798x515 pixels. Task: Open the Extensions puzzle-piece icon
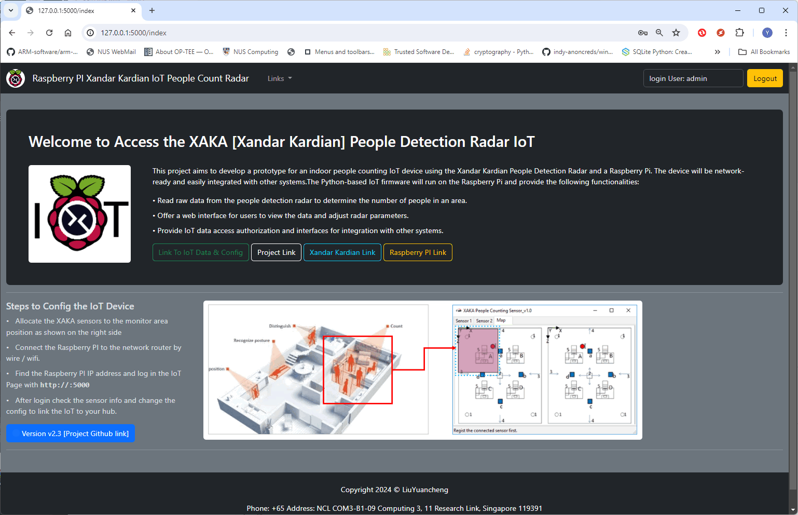(x=740, y=33)
